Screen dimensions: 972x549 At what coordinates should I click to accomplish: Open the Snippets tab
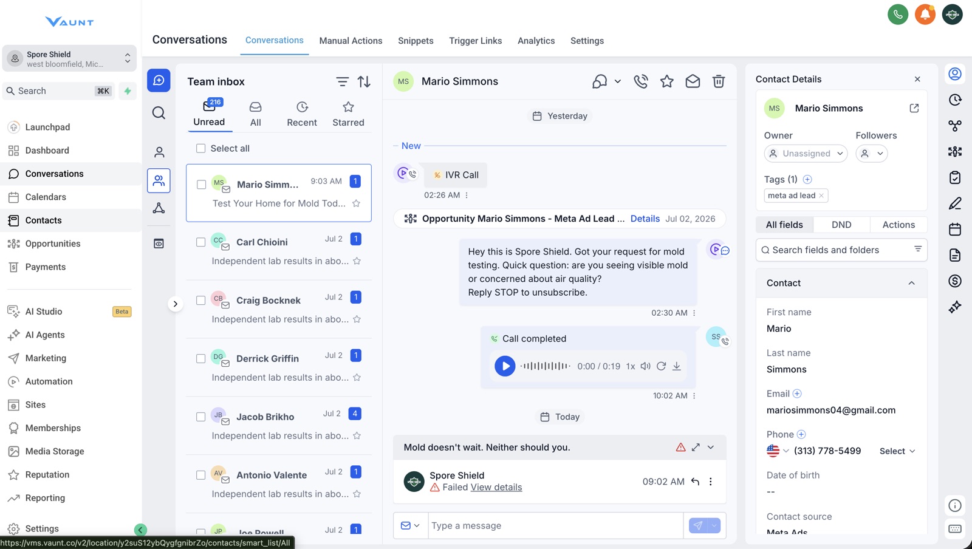click(416, 41)
